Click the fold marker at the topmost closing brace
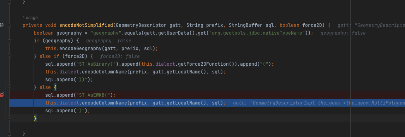 click(x=9, y=2)
